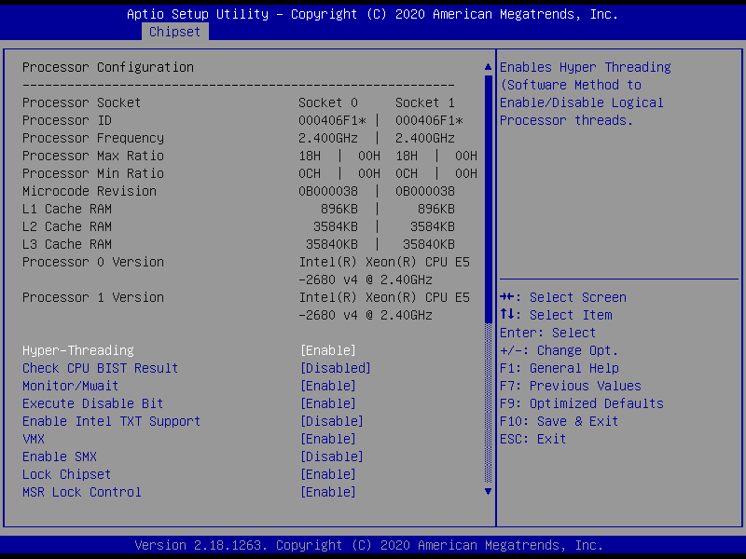Click L2 Cache RAM label
The width and height of the screenshot is (746, 559).
67,226
